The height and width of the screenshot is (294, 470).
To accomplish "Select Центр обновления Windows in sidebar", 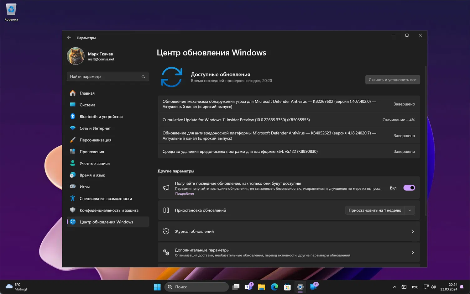I will (107, 222).
